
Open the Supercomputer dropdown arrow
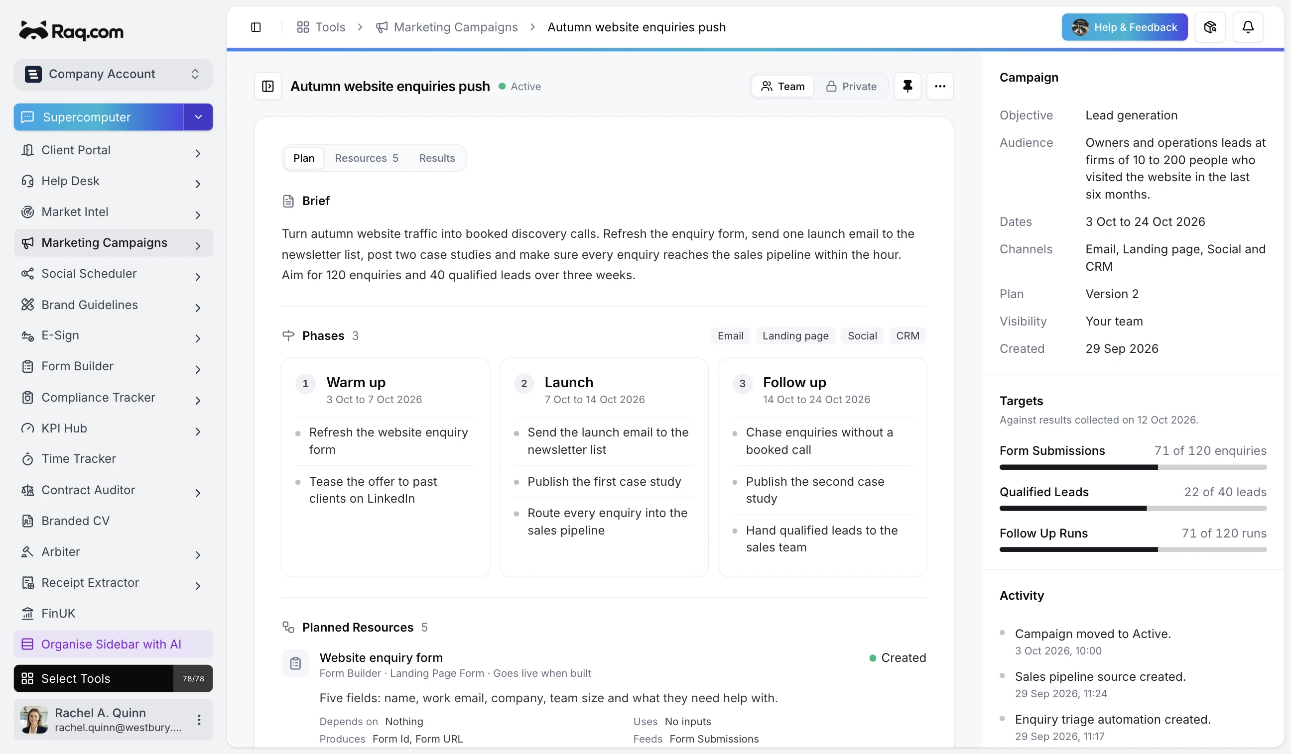coord(198,117)
